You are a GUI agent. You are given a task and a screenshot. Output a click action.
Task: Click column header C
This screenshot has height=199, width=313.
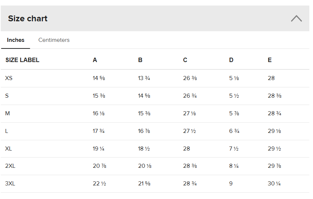click(x=185, y=60)
